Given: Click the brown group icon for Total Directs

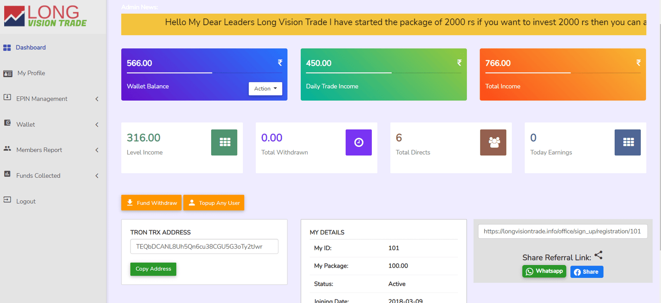Looking at the screenshot, I should (493, 142).
